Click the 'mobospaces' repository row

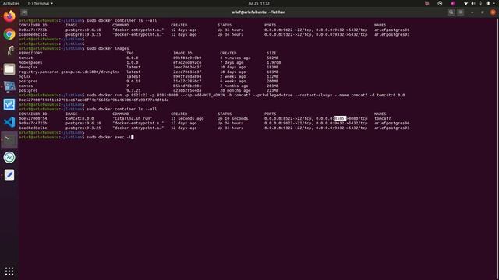tap(30, 62)
